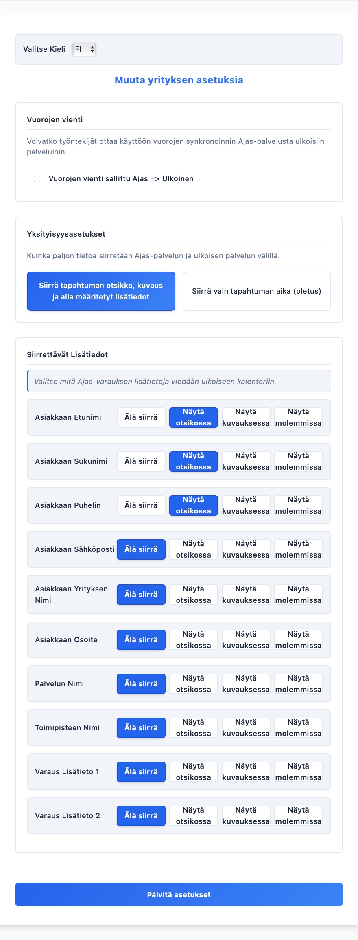358x940 pixels.
Task: Set Varaus Lisätieto 2 to Näytä otsikossa
Action: pyautogui.click(x=194, y=816)
